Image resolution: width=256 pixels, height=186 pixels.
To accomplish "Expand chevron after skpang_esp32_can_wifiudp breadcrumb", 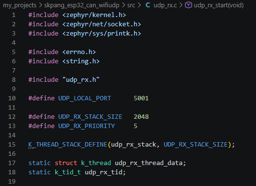I will click(x=124, y=5).
